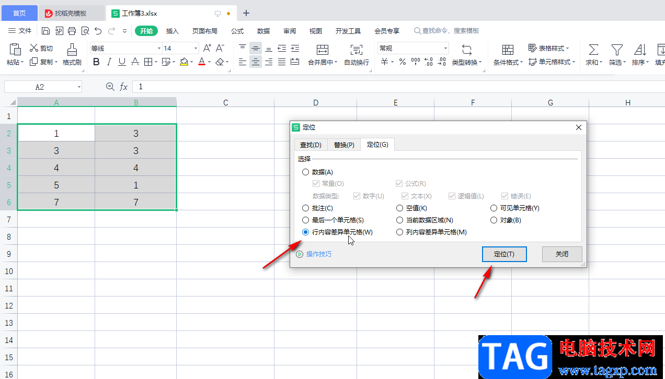Click the new tab plus button
Screen dimensions: 665x379
(246, 13)
